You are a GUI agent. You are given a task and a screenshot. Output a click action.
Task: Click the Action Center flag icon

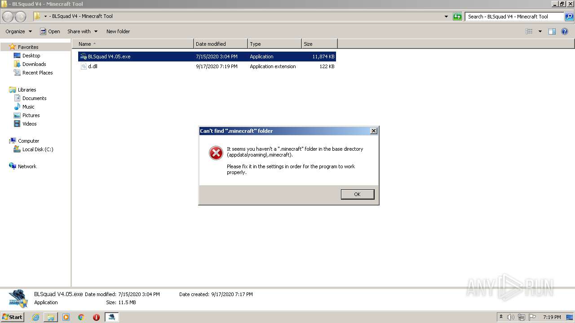[532, 317]
